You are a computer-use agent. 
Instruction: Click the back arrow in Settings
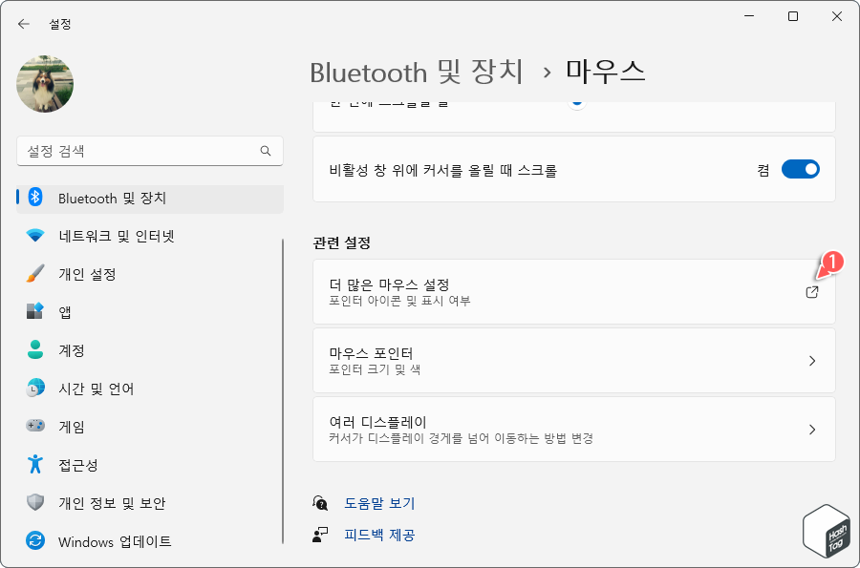(22, 23)
